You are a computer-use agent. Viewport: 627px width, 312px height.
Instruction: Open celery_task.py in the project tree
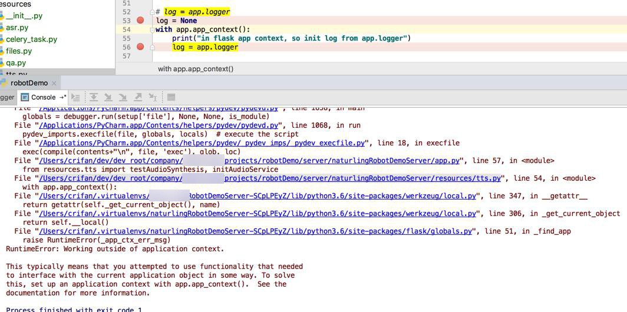(x=31, y=39)
